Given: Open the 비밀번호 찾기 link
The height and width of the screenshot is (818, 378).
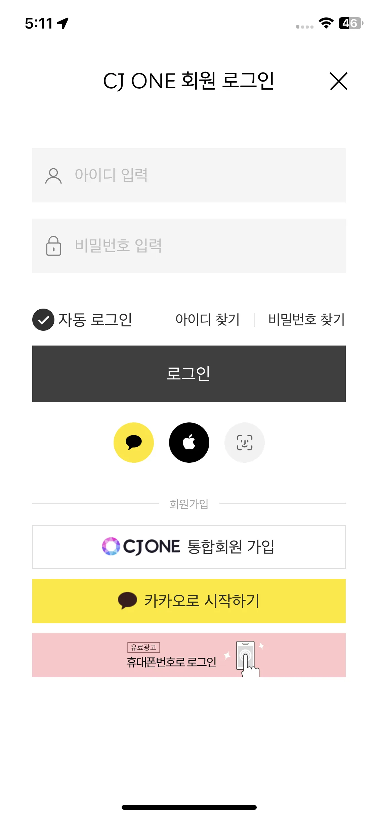Looking at the screenshot, I should (x=306, y=319).
